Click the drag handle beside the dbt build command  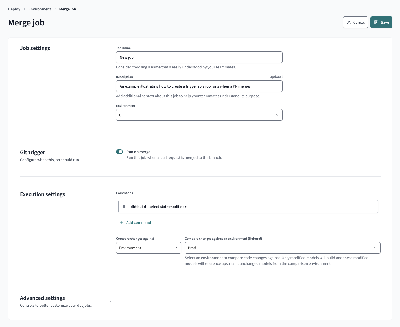coord(124,206)
